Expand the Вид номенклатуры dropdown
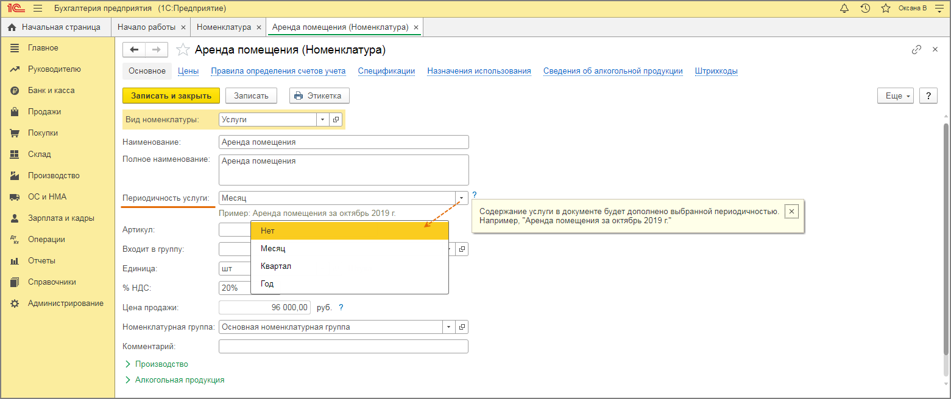This screenshot has width=951, height=399. [x=322, y=120]
